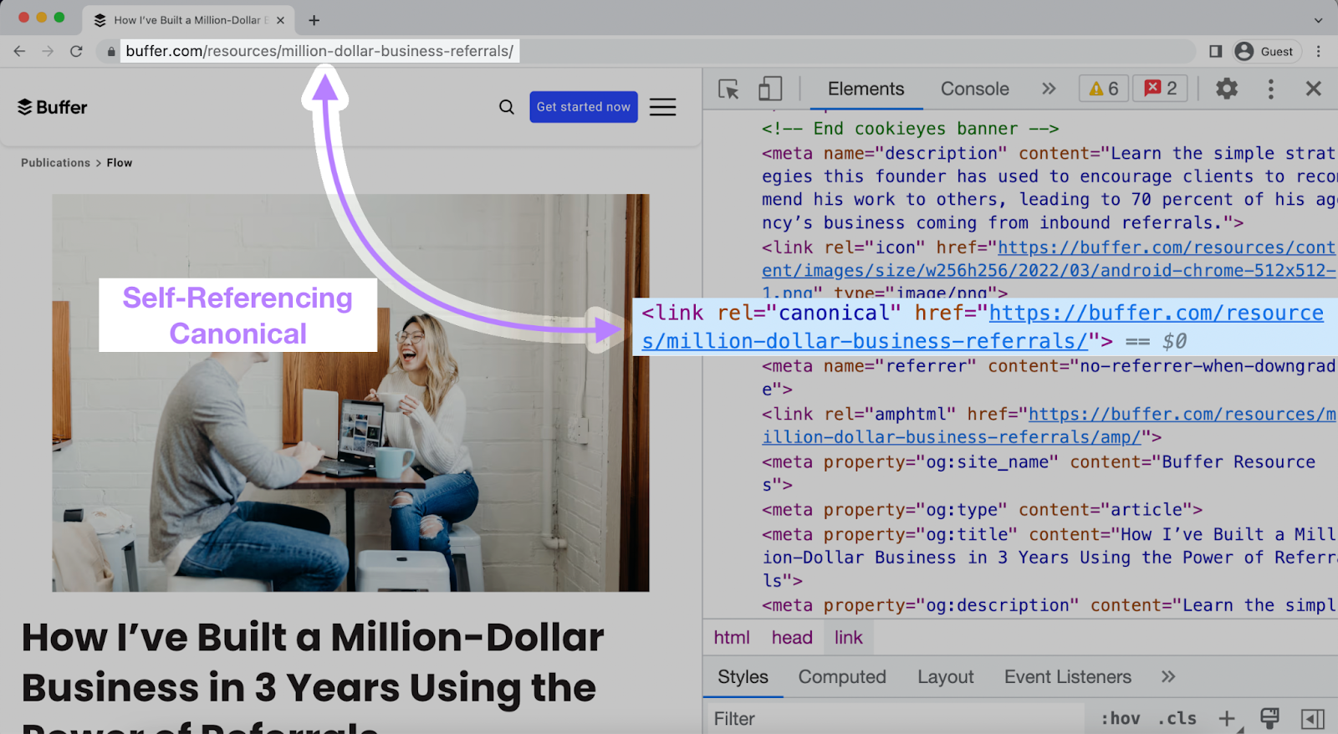The height and width of the screenshot is (734, 1338).
Task: Activate DevTools inspect element picker
Action: 729,89
